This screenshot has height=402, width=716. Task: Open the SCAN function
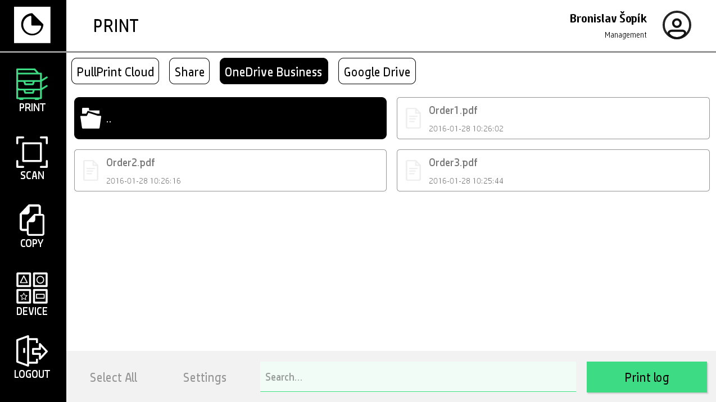pos(32,158)
